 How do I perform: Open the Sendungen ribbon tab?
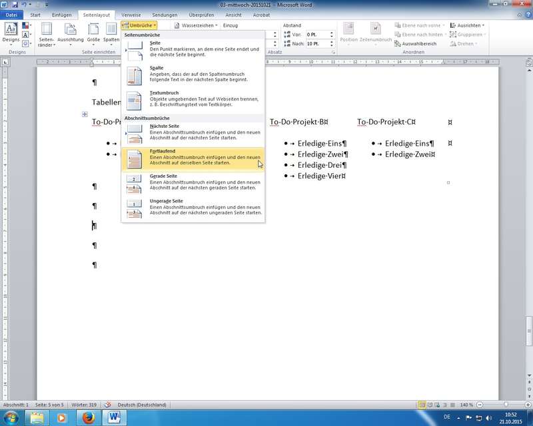click(x=165, y=15)
